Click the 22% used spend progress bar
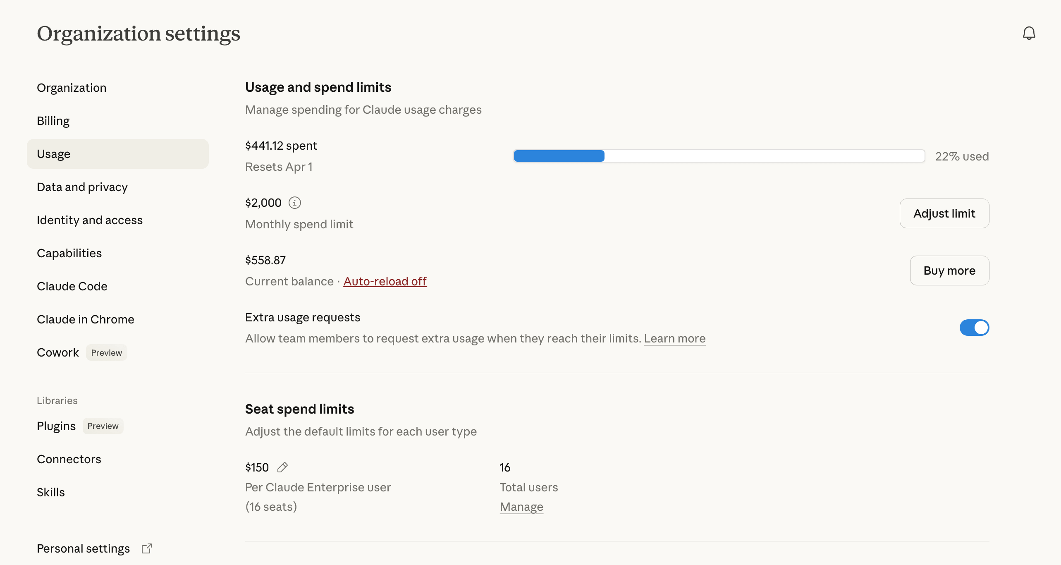The height and width of the screenshot is (565, 1061). point(719,156)
